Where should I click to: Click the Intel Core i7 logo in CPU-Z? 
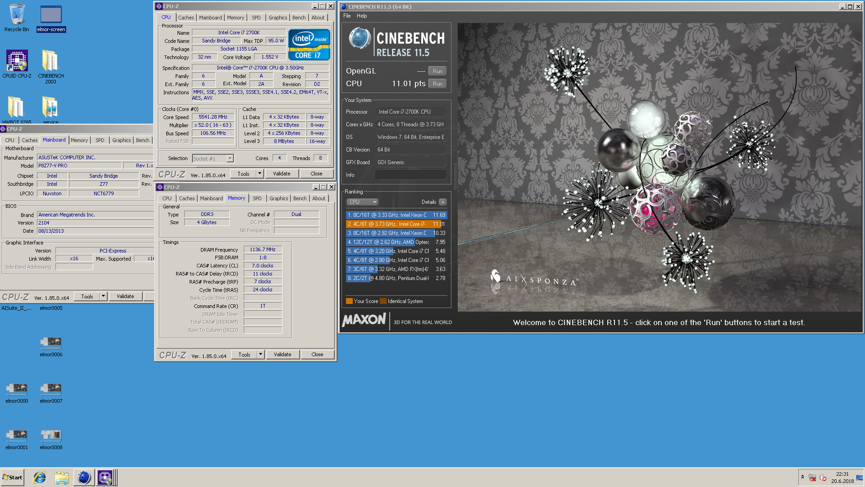(x=309, y=45)
